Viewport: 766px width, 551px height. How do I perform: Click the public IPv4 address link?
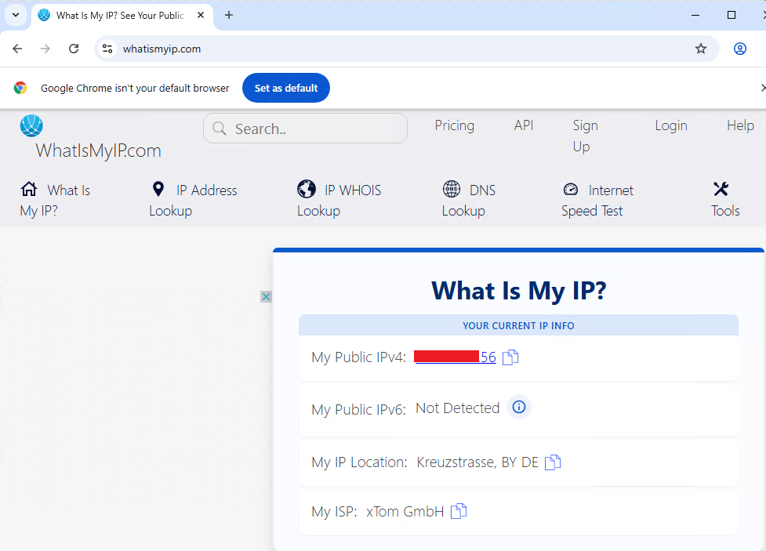(455, 357)
